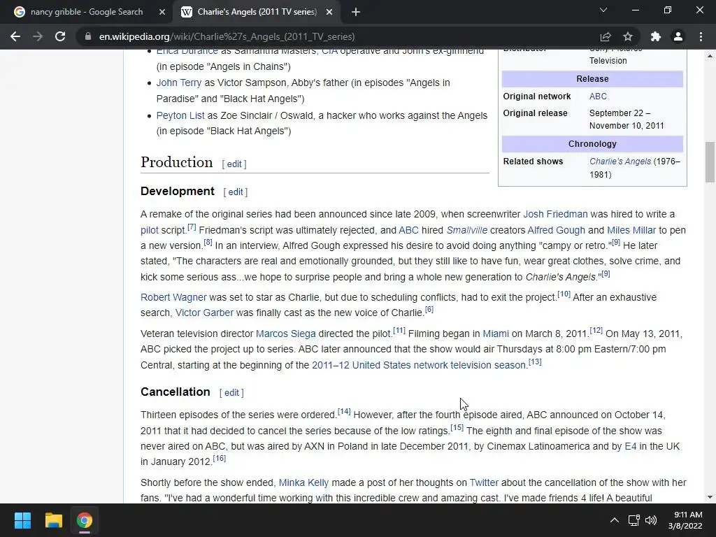Image resolution: width=716 pixels, height=537 pixels.
Task: Open a new tab with the plus button
Action: click(x=356, y=13)
